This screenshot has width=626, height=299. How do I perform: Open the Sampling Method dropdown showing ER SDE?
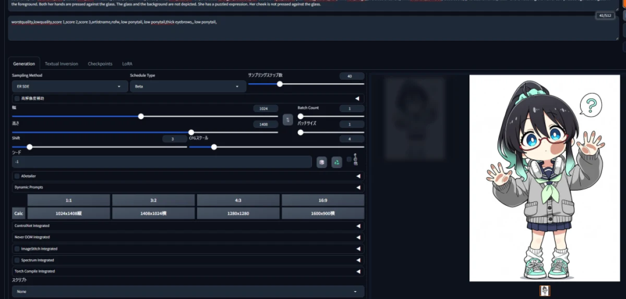(x=69, y=86)
